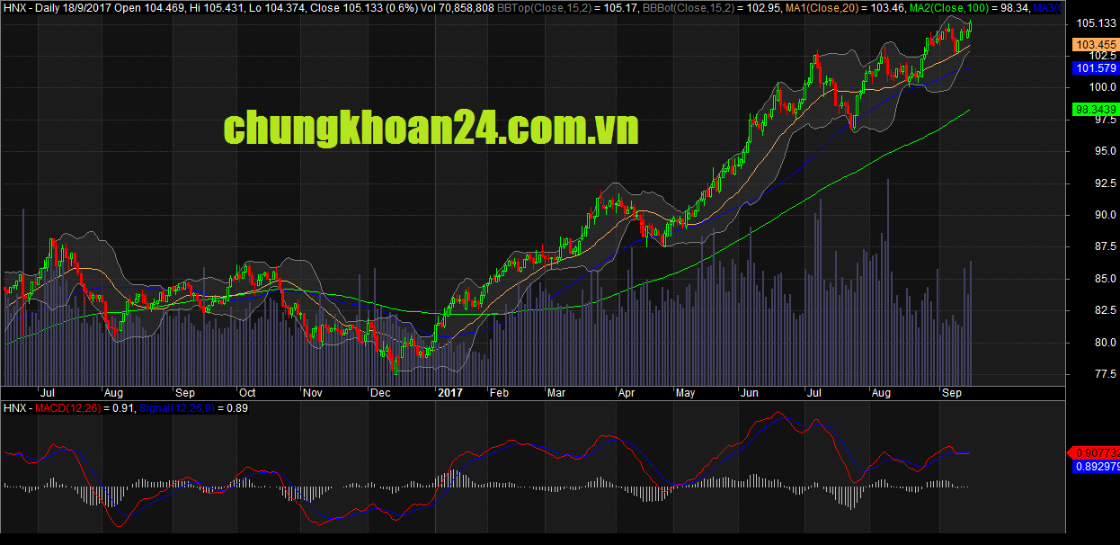Image resolution: width=1120 pixels, height=545 pixels.
Task: Click the 2017 year marker on time axis
Action: click(x=449, y=393)
